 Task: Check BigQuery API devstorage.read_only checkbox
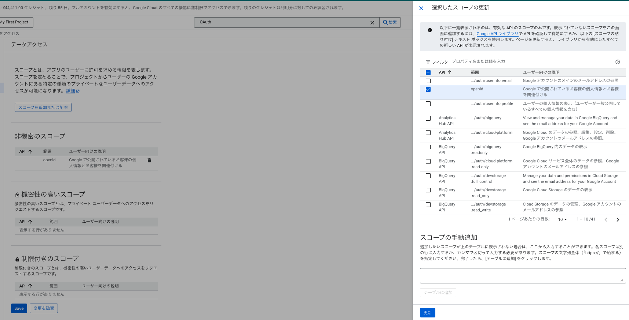(x=428, y=190)
